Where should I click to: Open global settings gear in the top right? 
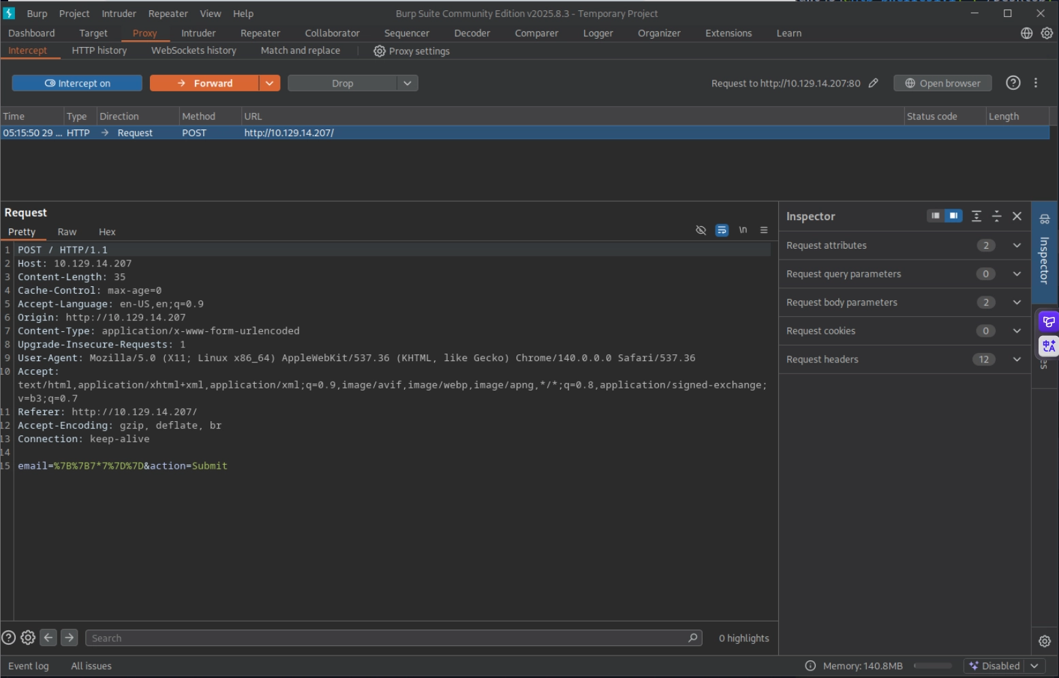1047,33
